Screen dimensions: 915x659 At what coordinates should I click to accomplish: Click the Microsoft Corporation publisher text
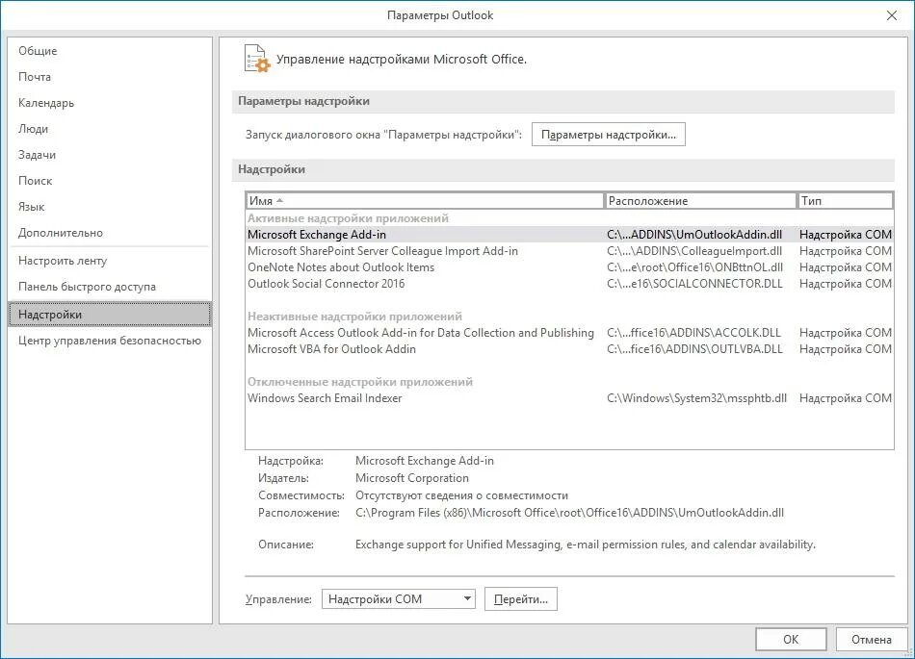point(411,478)
